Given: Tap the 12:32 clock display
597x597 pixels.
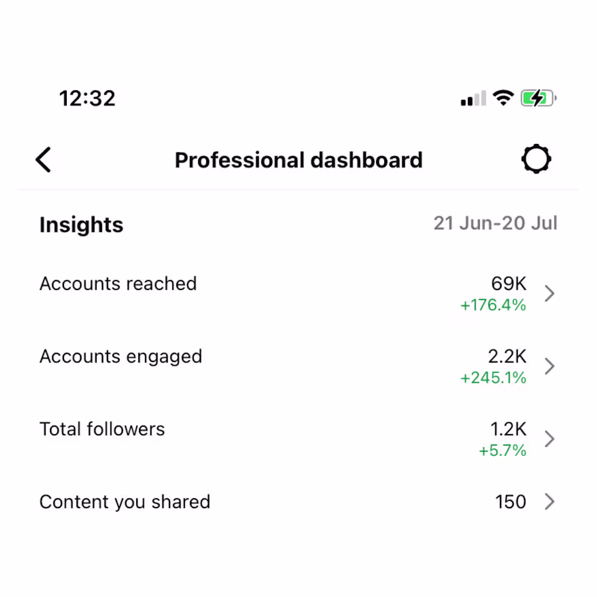Looking at the screenshot, I should point(87,98).
